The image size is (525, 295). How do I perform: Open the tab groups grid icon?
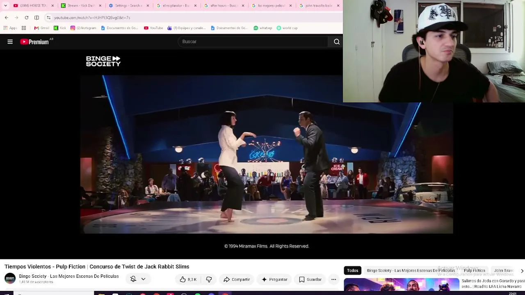[x=24, y=28]
